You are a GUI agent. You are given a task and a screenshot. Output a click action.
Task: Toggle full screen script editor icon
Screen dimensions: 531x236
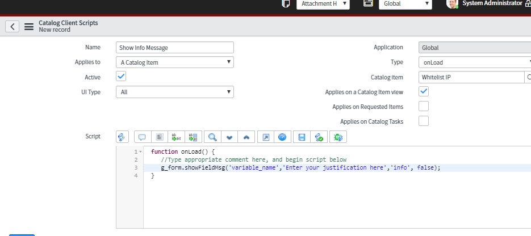tap(265, 137)
